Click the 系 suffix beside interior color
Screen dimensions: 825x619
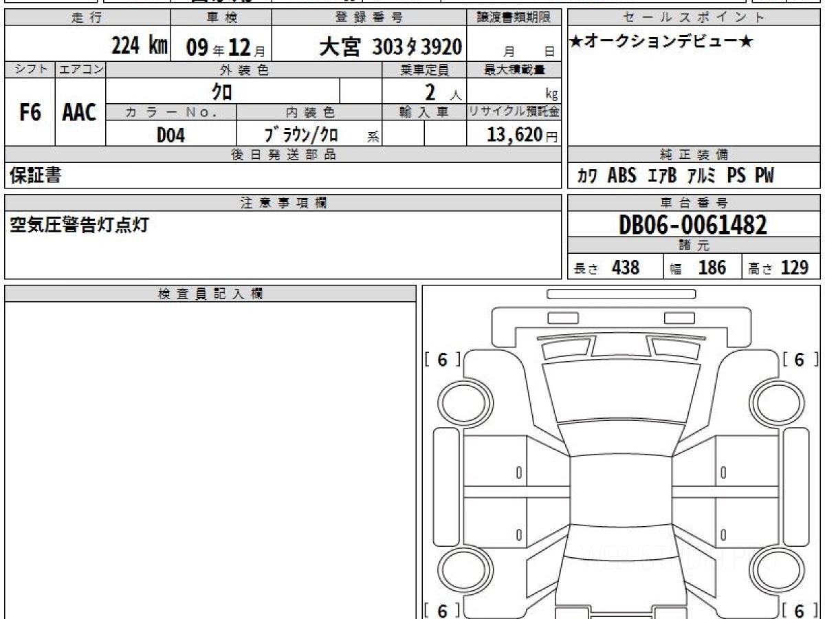(x=373, y=137)
